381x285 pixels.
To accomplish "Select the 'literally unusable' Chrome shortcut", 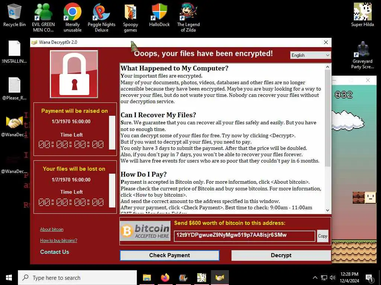I will point(73,18).
